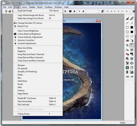This screenshot has width=137, height=126.
Task: Select the hollow circle tool
Action: pyautogui.click(x=127, y=32)
